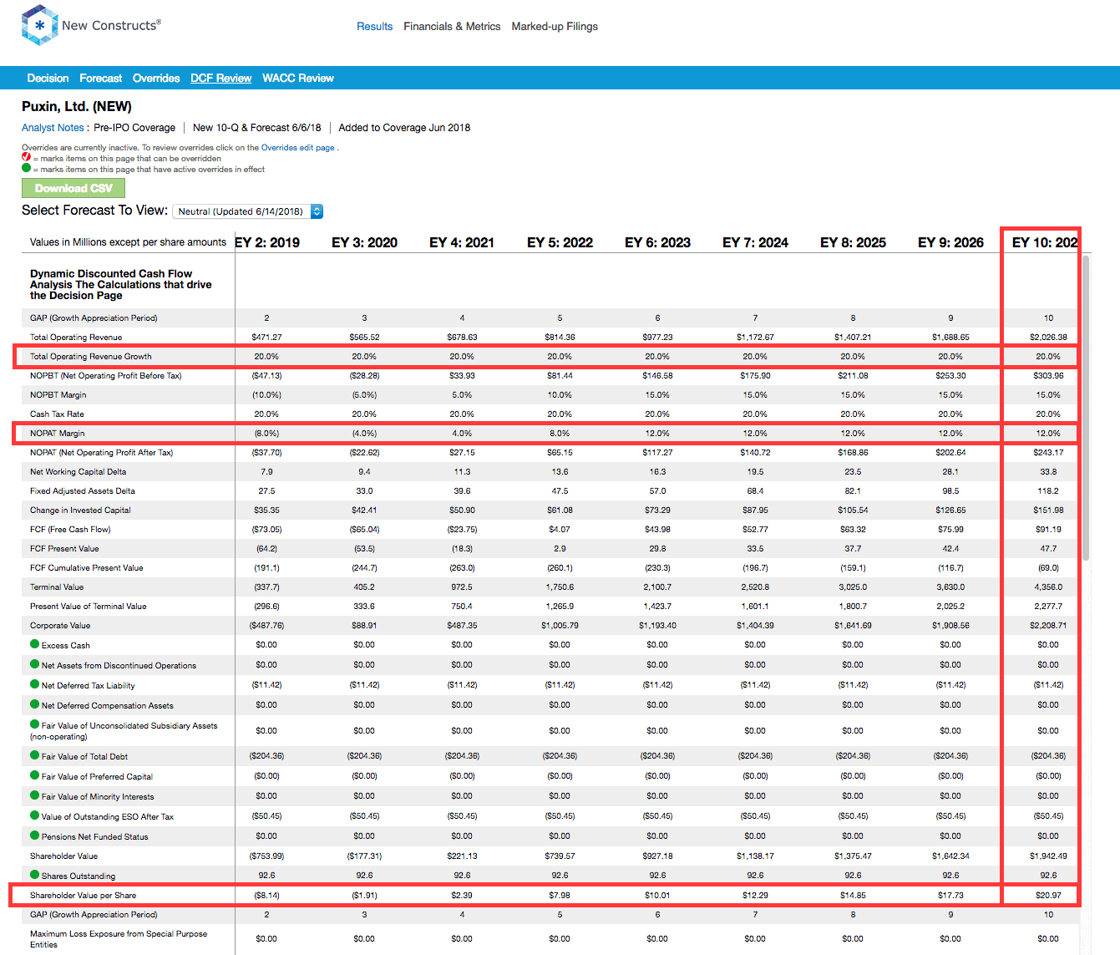Click the green active-override legend dot

(x=26, y=168)
